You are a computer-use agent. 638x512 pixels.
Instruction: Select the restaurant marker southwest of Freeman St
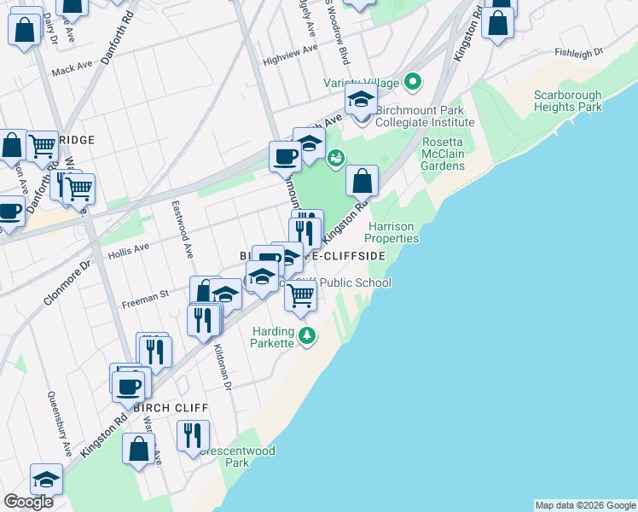point(155,354)
